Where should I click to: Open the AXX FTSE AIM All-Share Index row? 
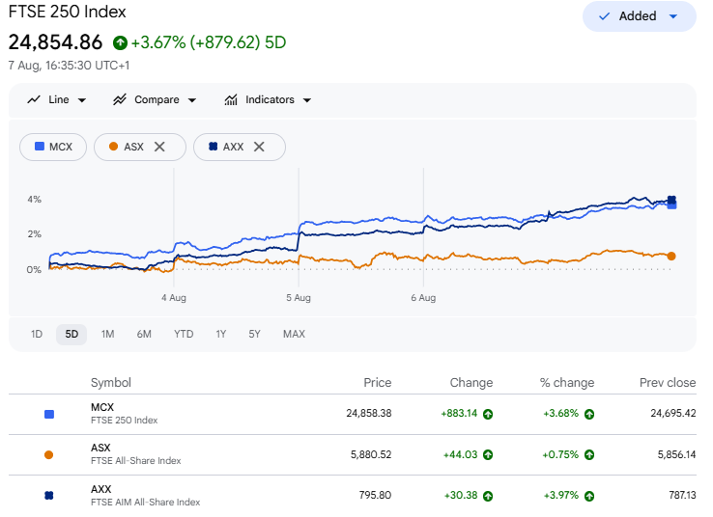(353, 496)
